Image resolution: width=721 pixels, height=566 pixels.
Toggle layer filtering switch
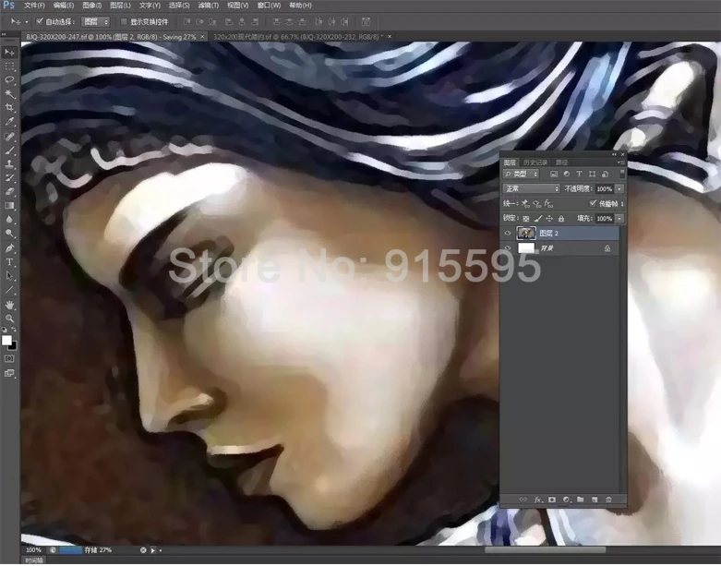click(x=622, y=174)
